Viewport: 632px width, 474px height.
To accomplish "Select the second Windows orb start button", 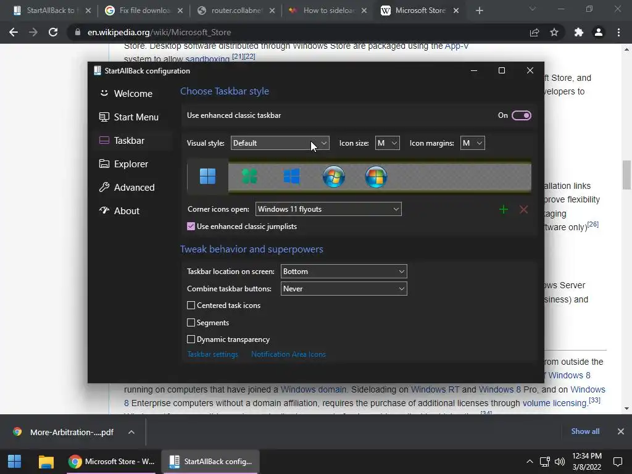I will point(376,177).
